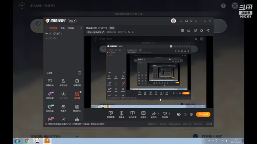
Task: Open the 歌词助手 lyrics assistant tool
Action: click(x=77, y=108)
